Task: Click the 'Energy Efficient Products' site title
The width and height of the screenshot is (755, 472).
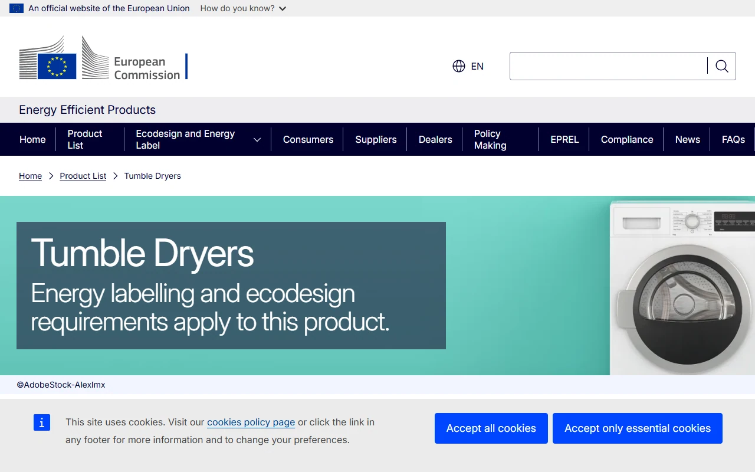Action: pos(87,110)
